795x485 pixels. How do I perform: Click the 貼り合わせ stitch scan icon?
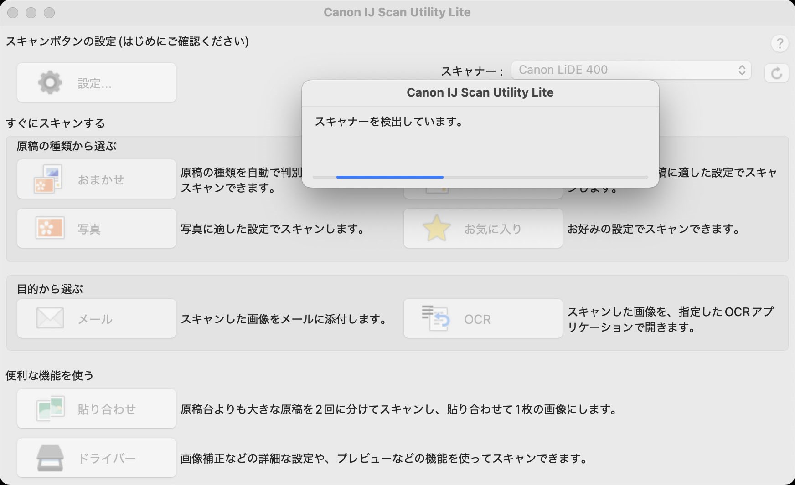tap(50, 408)
